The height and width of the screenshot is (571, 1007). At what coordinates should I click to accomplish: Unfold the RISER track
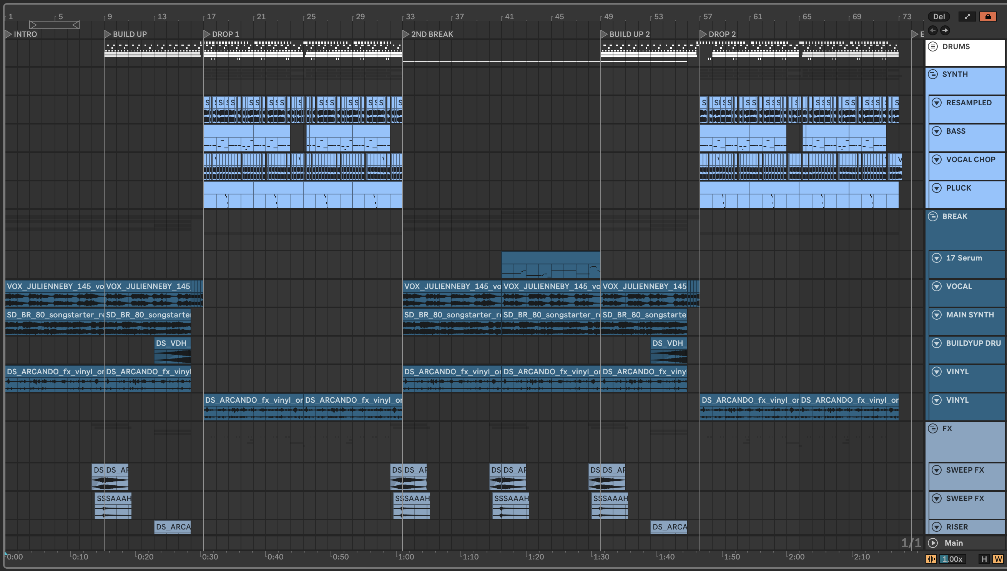click(936, 527)
